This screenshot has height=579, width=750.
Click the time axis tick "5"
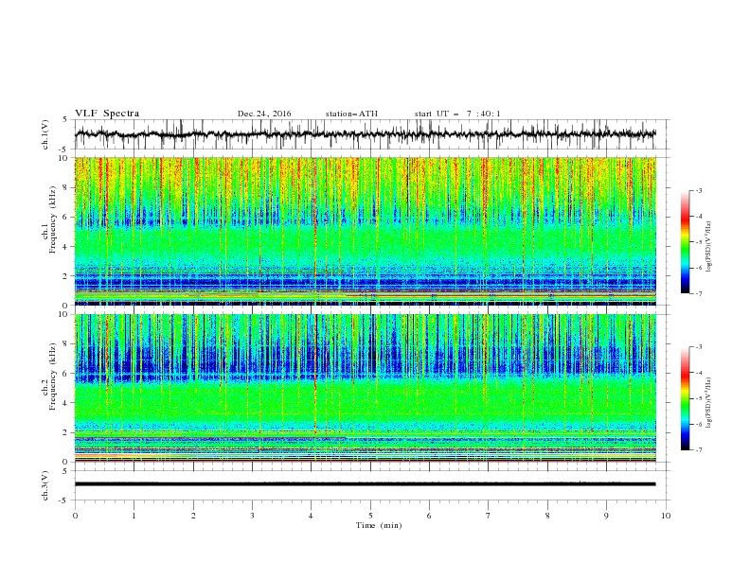click(370, 516)
